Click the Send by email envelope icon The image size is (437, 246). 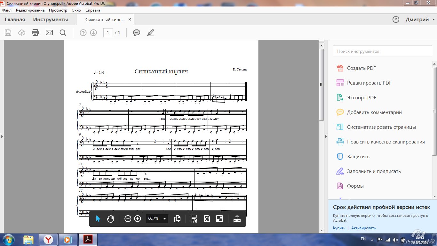click(x=49, y=33)
